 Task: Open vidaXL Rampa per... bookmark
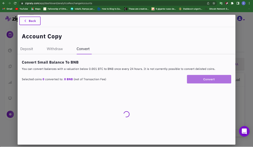click(x=83, y=9)
